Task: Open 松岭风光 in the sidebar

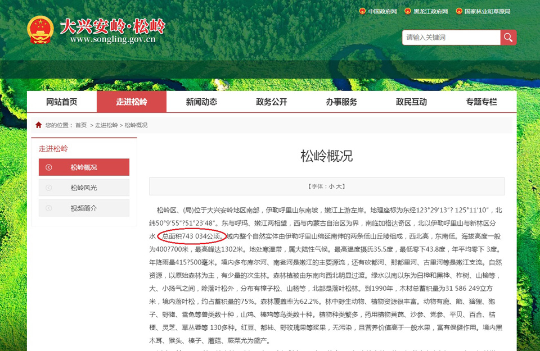Action: pos(84,188)
